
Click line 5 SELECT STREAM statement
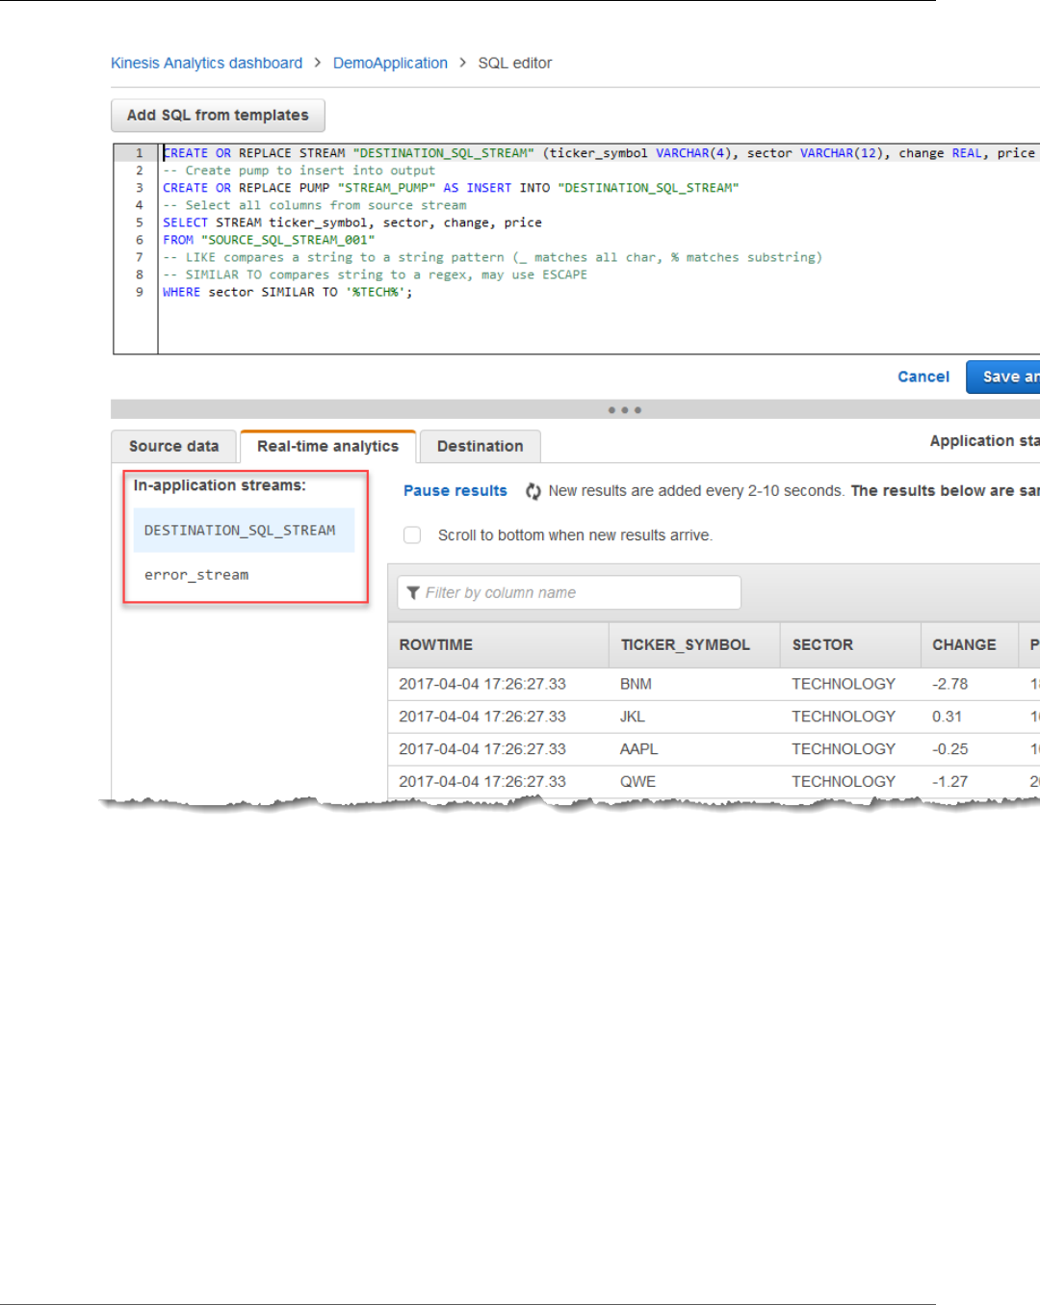pos(351,222)
